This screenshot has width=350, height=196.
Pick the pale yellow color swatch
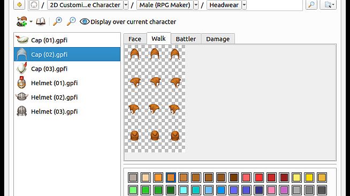coord(296,177)
